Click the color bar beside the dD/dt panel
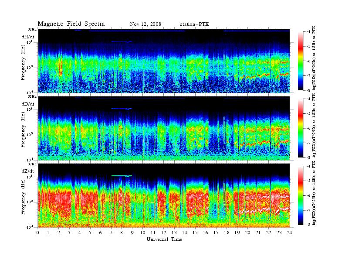345x267 pixels. [301, 128]
